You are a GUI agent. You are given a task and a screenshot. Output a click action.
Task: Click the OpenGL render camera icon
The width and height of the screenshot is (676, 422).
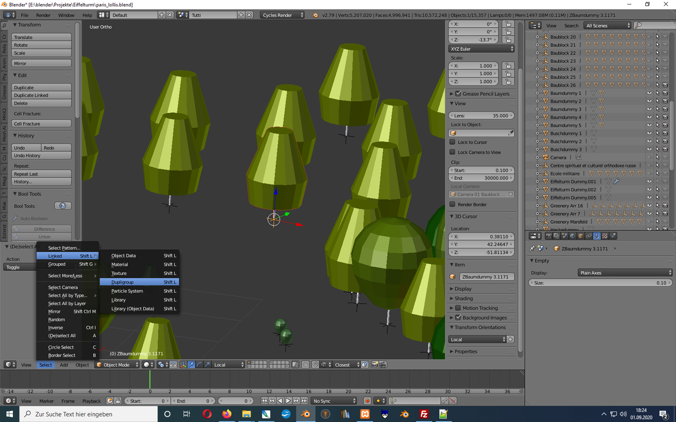tap(375, 365)
